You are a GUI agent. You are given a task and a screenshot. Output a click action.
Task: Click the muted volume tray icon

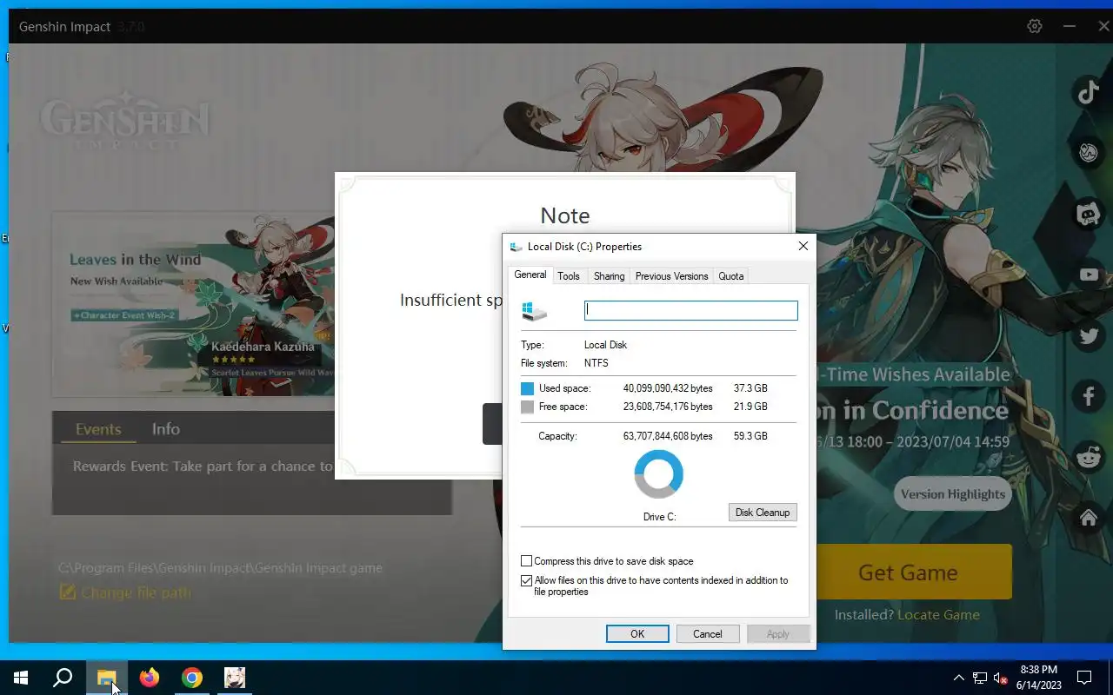1001,678
